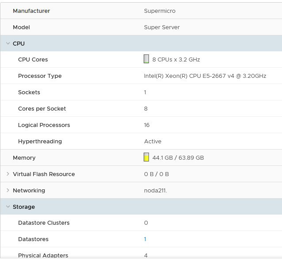
Task: Expand the Networking row
Action: coord(8,190)
